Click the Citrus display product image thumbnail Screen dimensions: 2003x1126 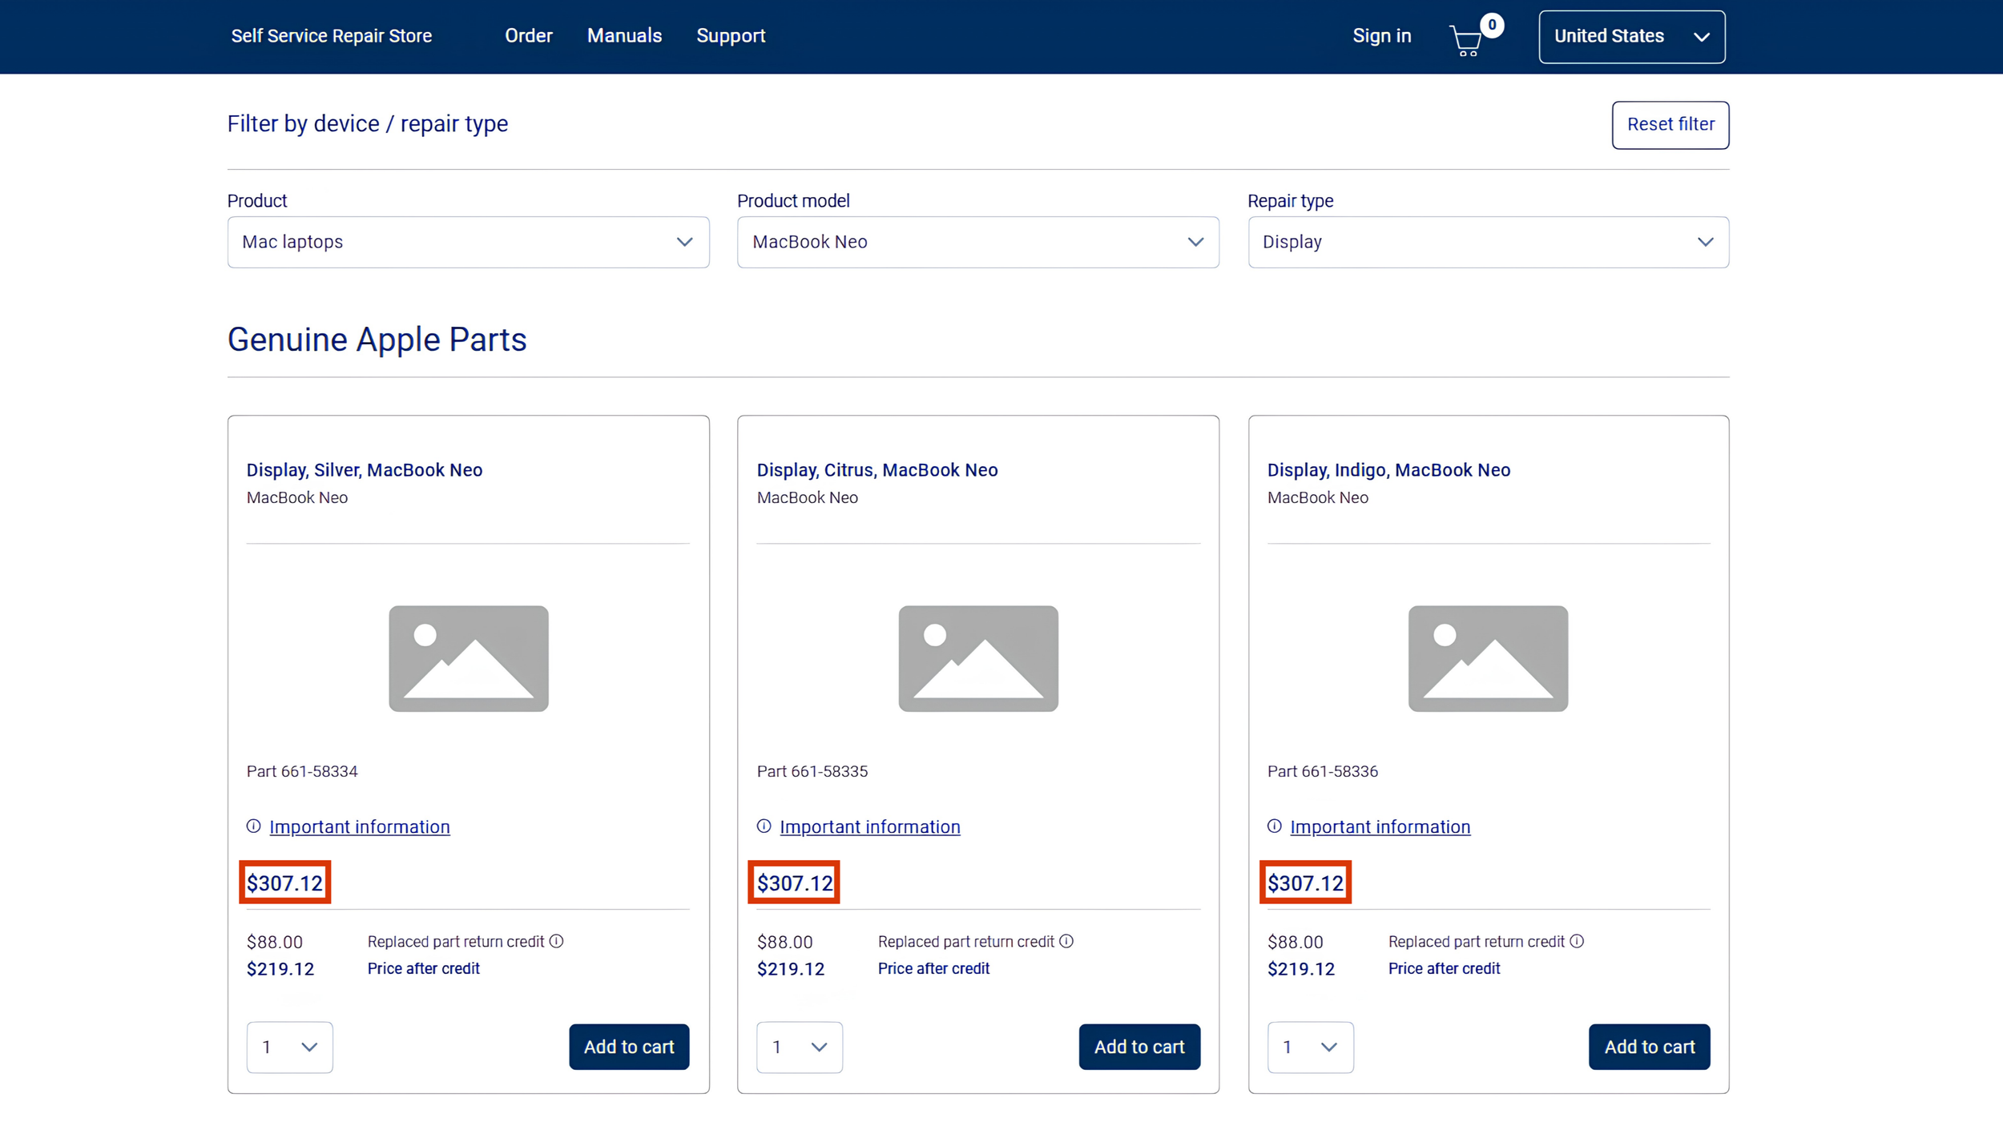coord(978,658)
